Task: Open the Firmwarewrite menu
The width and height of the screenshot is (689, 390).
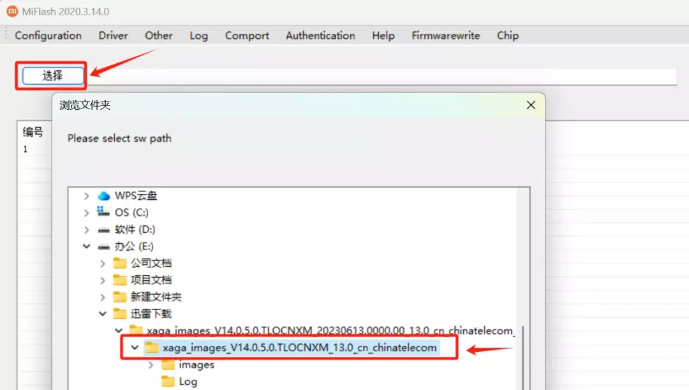Action: point(445,36)
